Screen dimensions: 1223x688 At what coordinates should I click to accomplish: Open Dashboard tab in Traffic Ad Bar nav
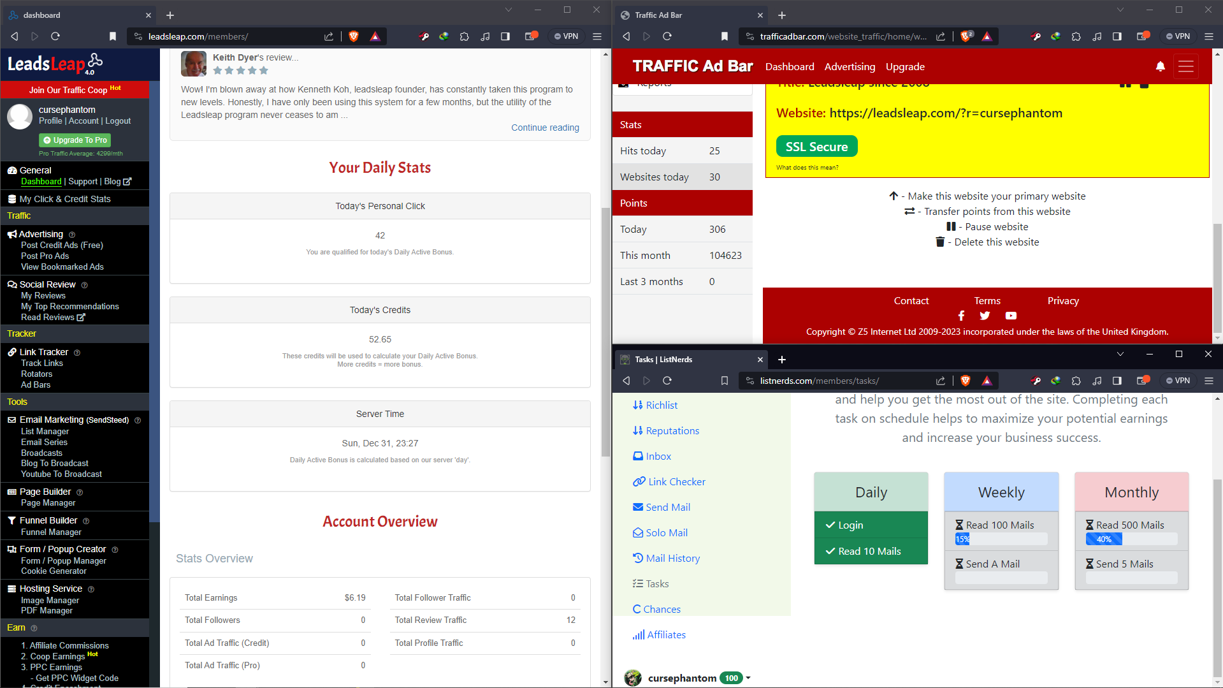point(790,66)
